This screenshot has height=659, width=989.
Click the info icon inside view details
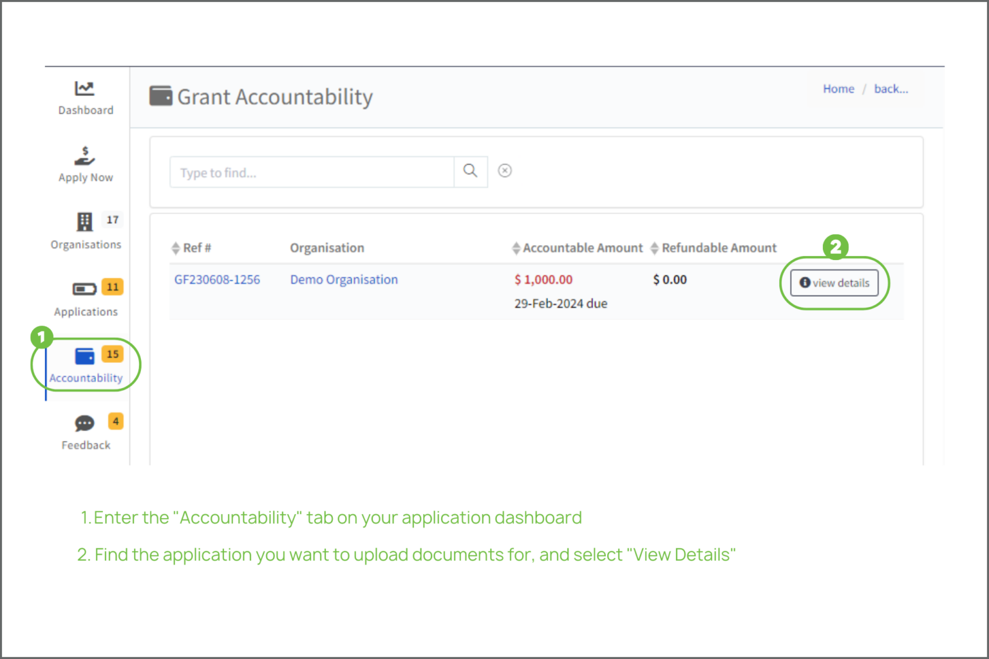[804, 283]
